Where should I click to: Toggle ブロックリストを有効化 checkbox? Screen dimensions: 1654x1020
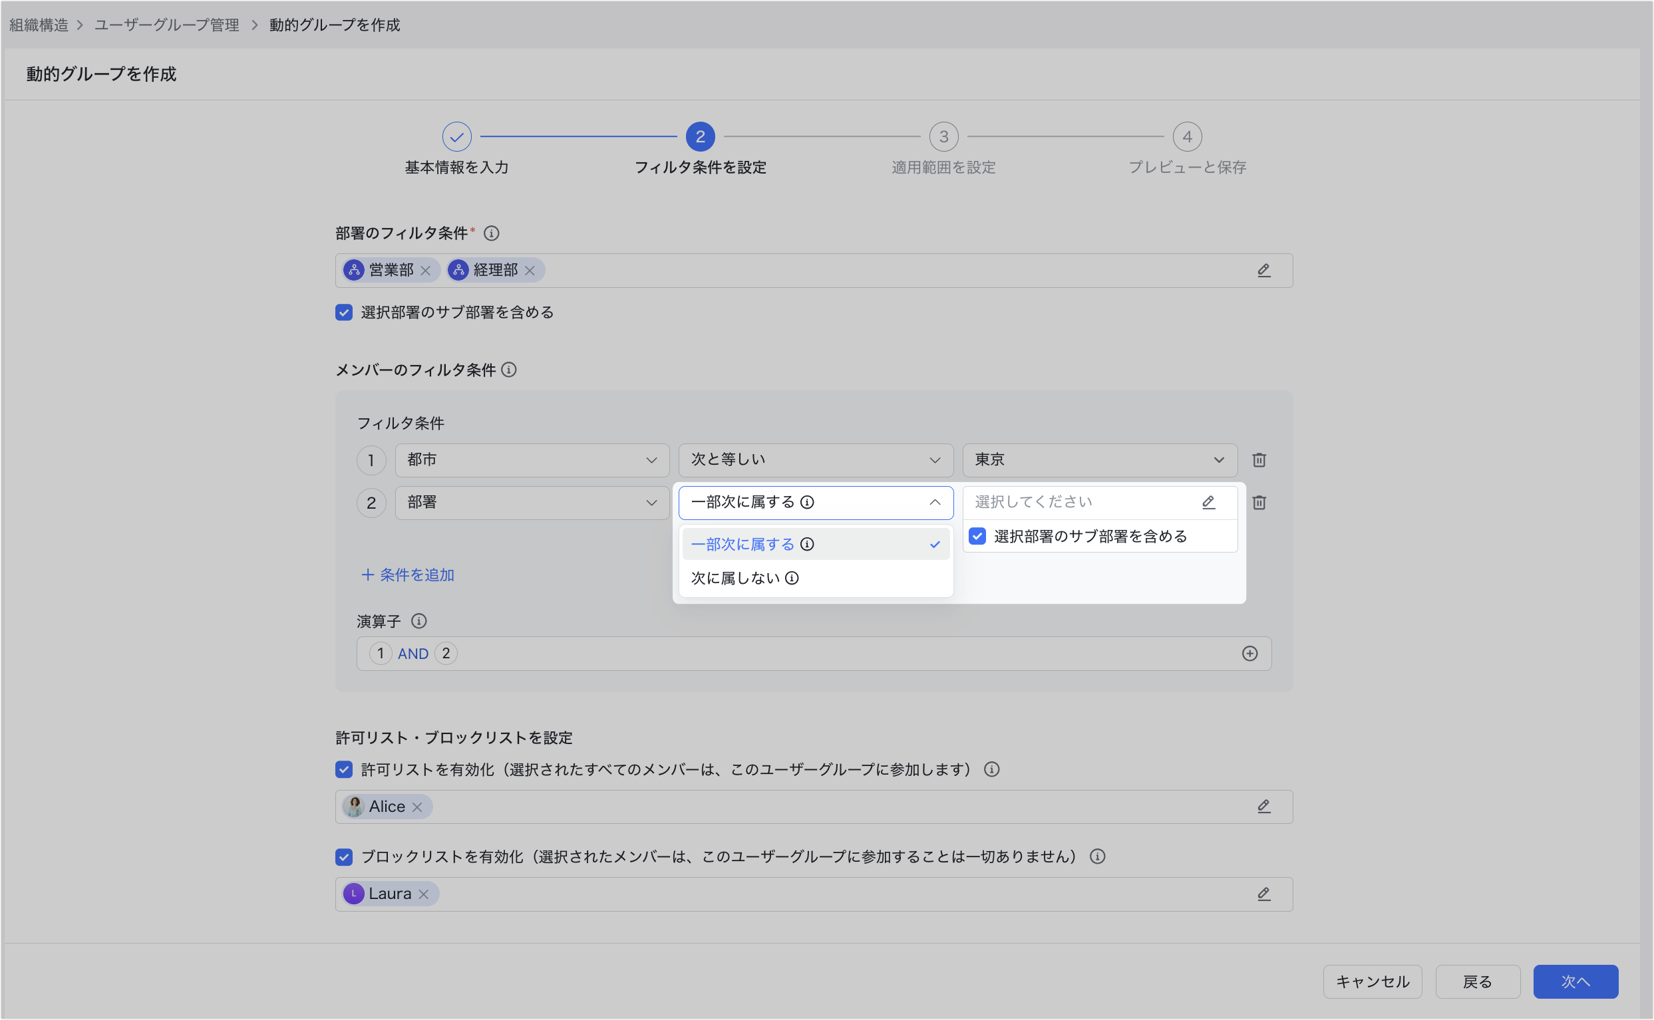pyautogui.click(x=344, y=857)
